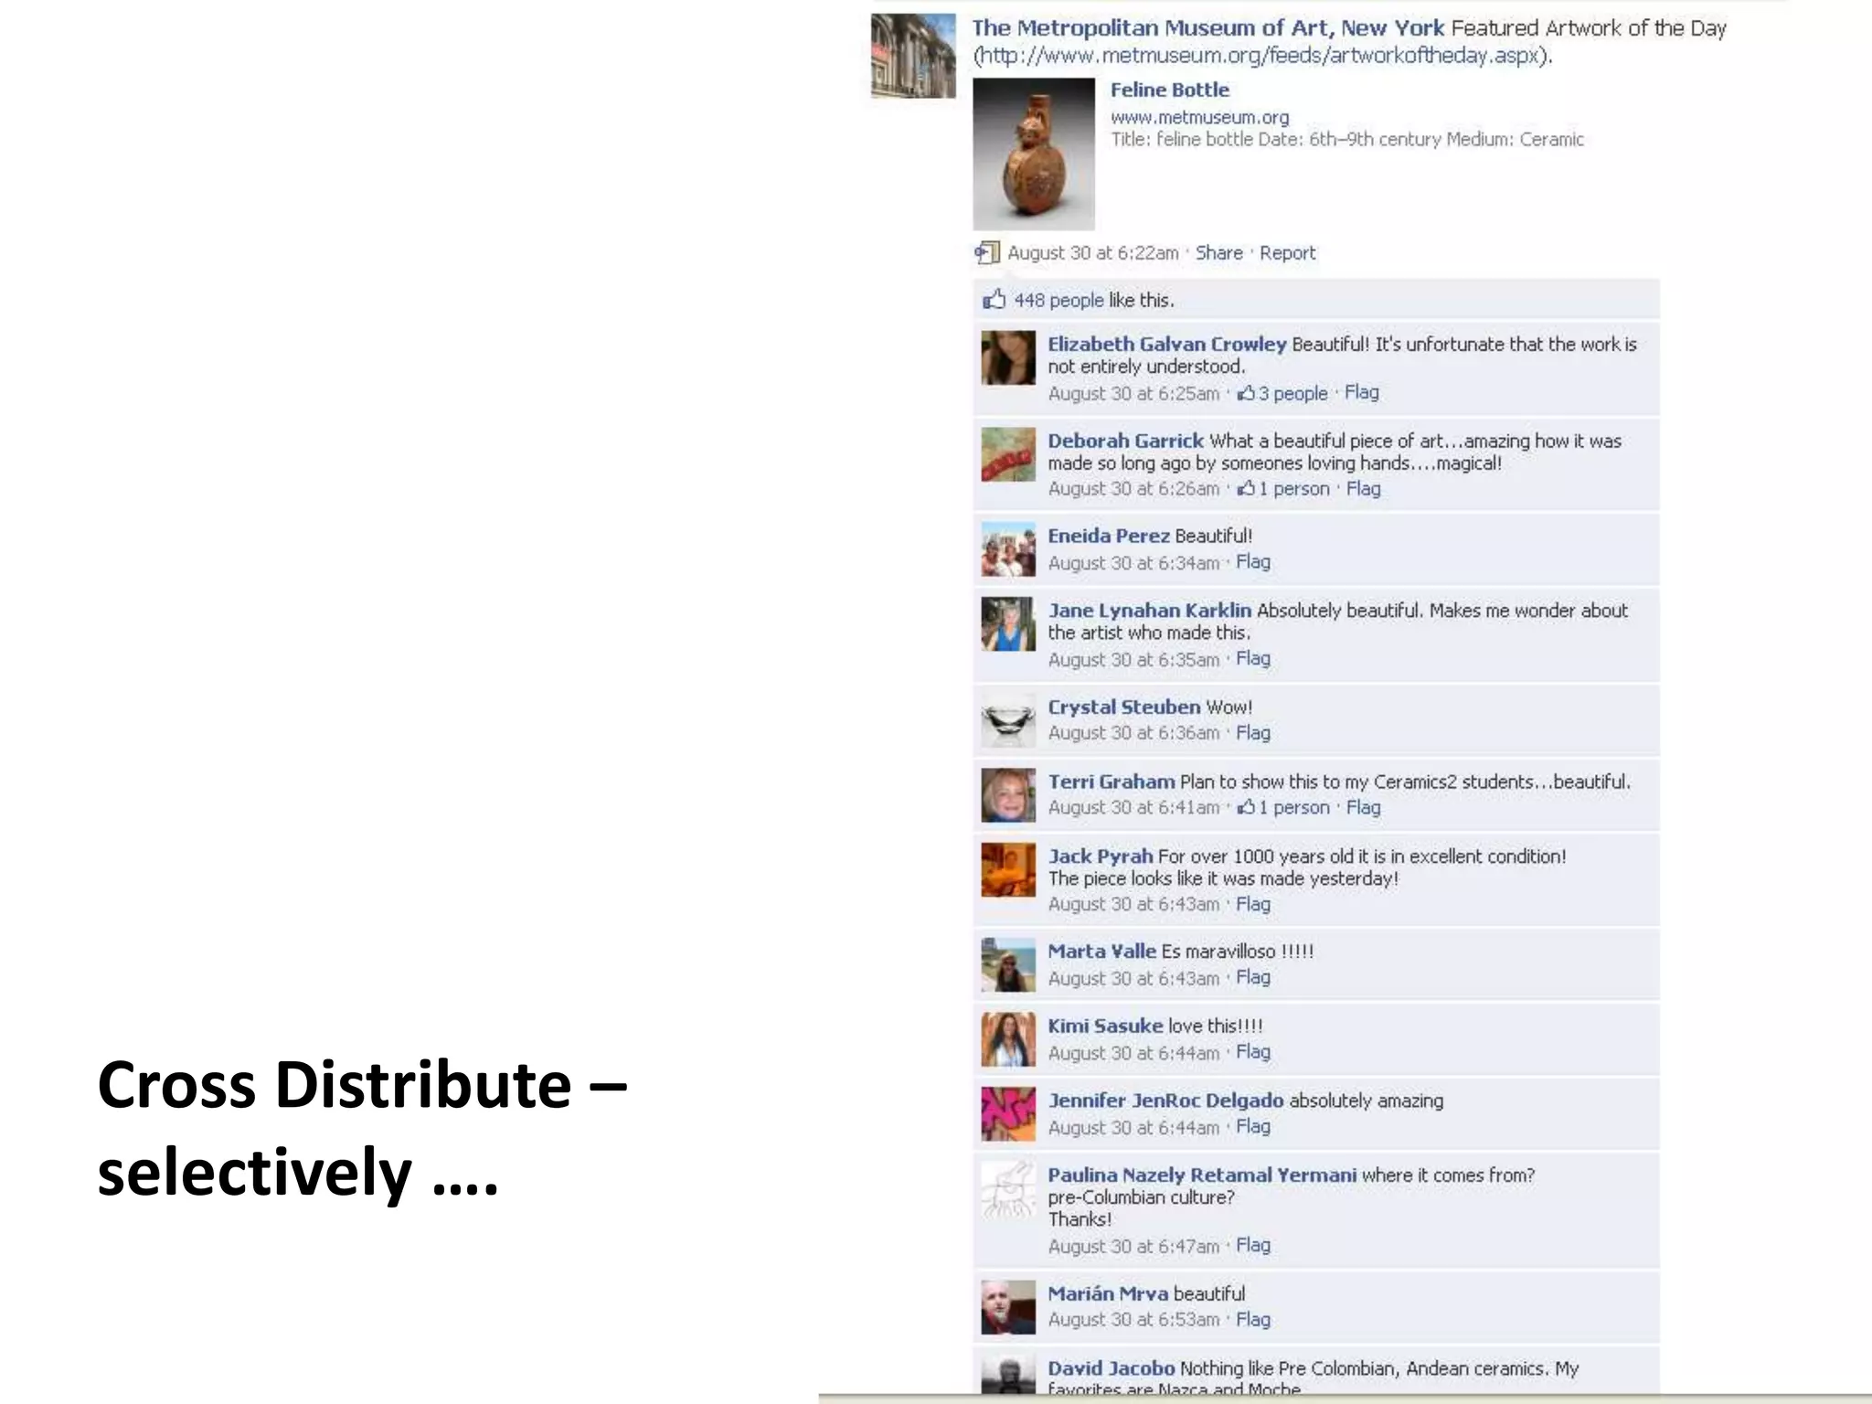The width and height of the screenshot is (1872, 1404).
Task: Click the thumbs-up icon beside 448 people
Action: (x=994, y=300)
